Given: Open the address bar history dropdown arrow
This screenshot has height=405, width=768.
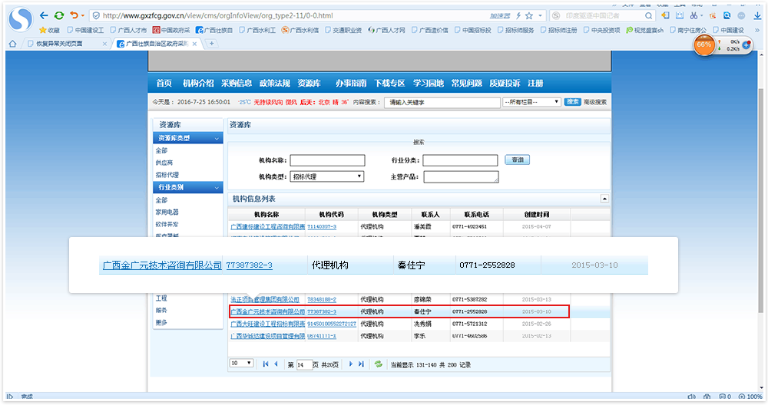Looking at the screenshot, I should (x=540, y=15).
